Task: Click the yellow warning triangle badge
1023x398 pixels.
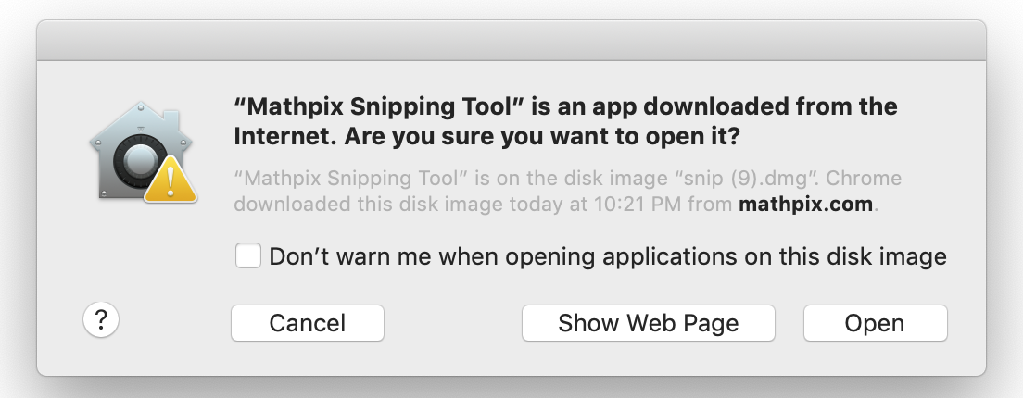Action: (x=170, y=180)
